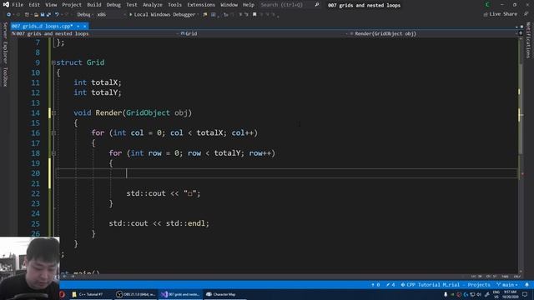Image resolution: width=534 pixels, height=300 pixels.
Task: Expand the Local Windows Debugger arrow
Action: coord(198,15)
